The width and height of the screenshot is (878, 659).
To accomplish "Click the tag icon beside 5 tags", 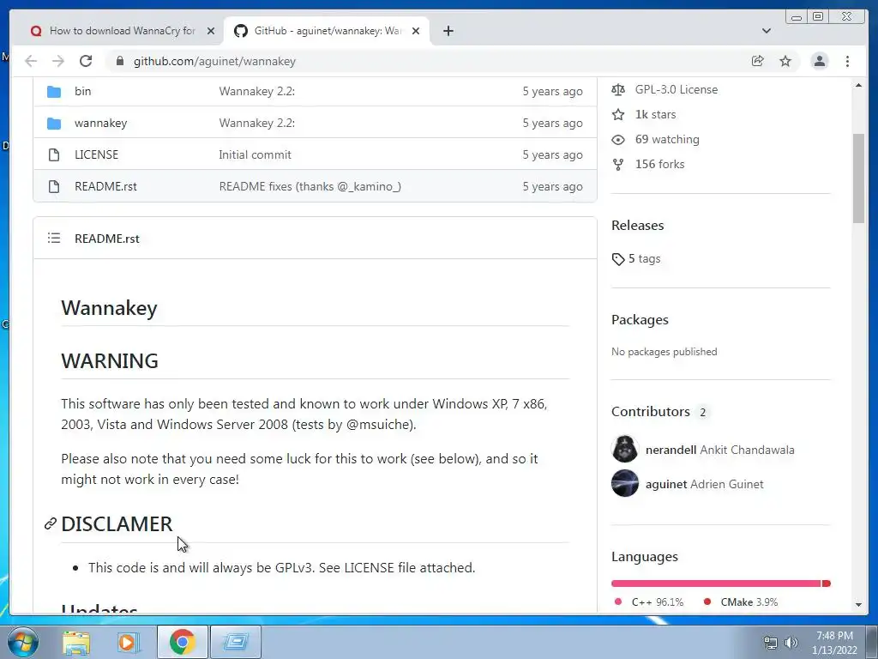I will pos(618,259).
